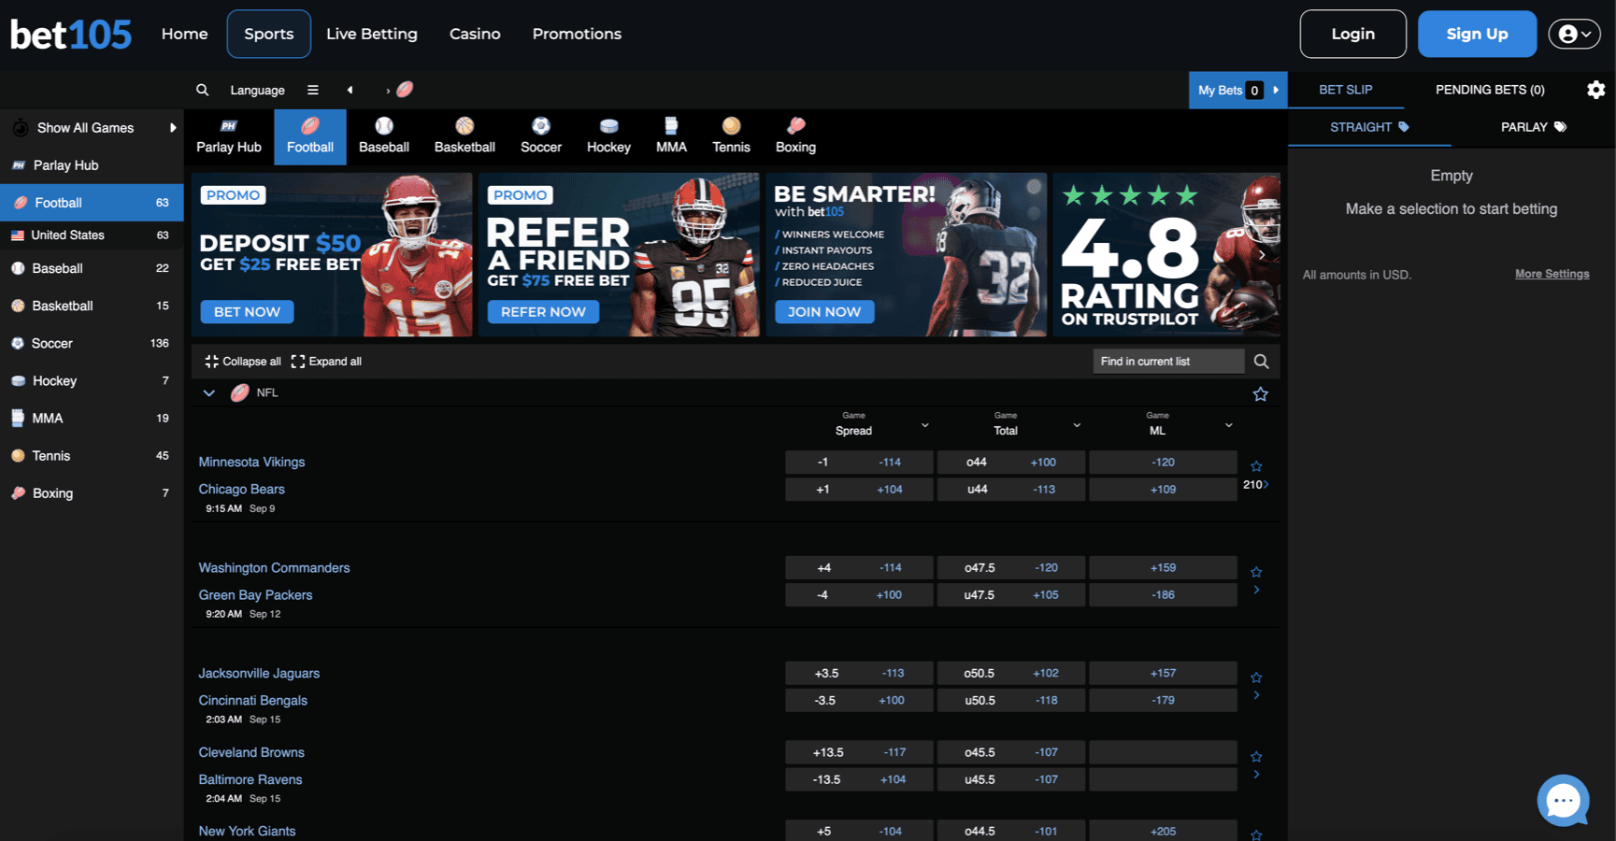Click BET NOW on deposit promo

(x=247, y=311)
